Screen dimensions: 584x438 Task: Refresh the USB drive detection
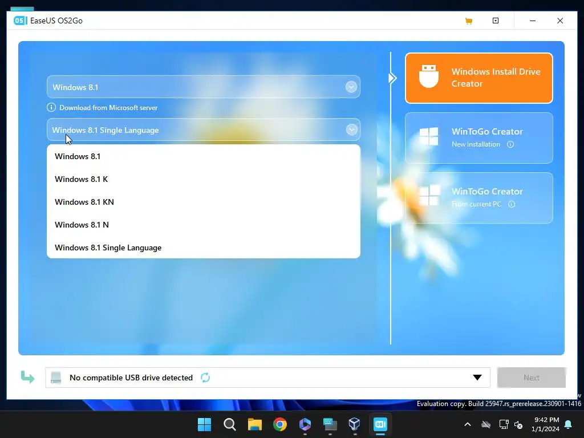205,378
